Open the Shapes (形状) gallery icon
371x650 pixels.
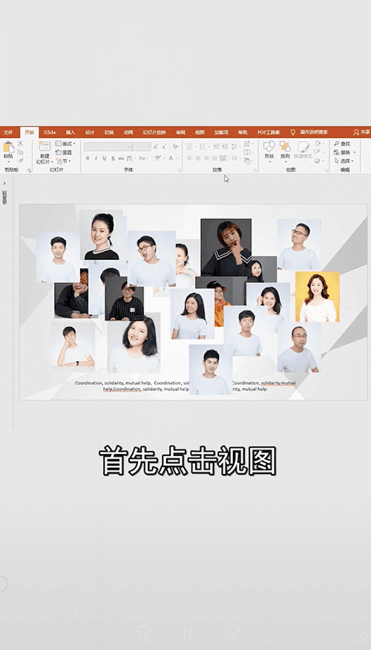coord(269,146)
